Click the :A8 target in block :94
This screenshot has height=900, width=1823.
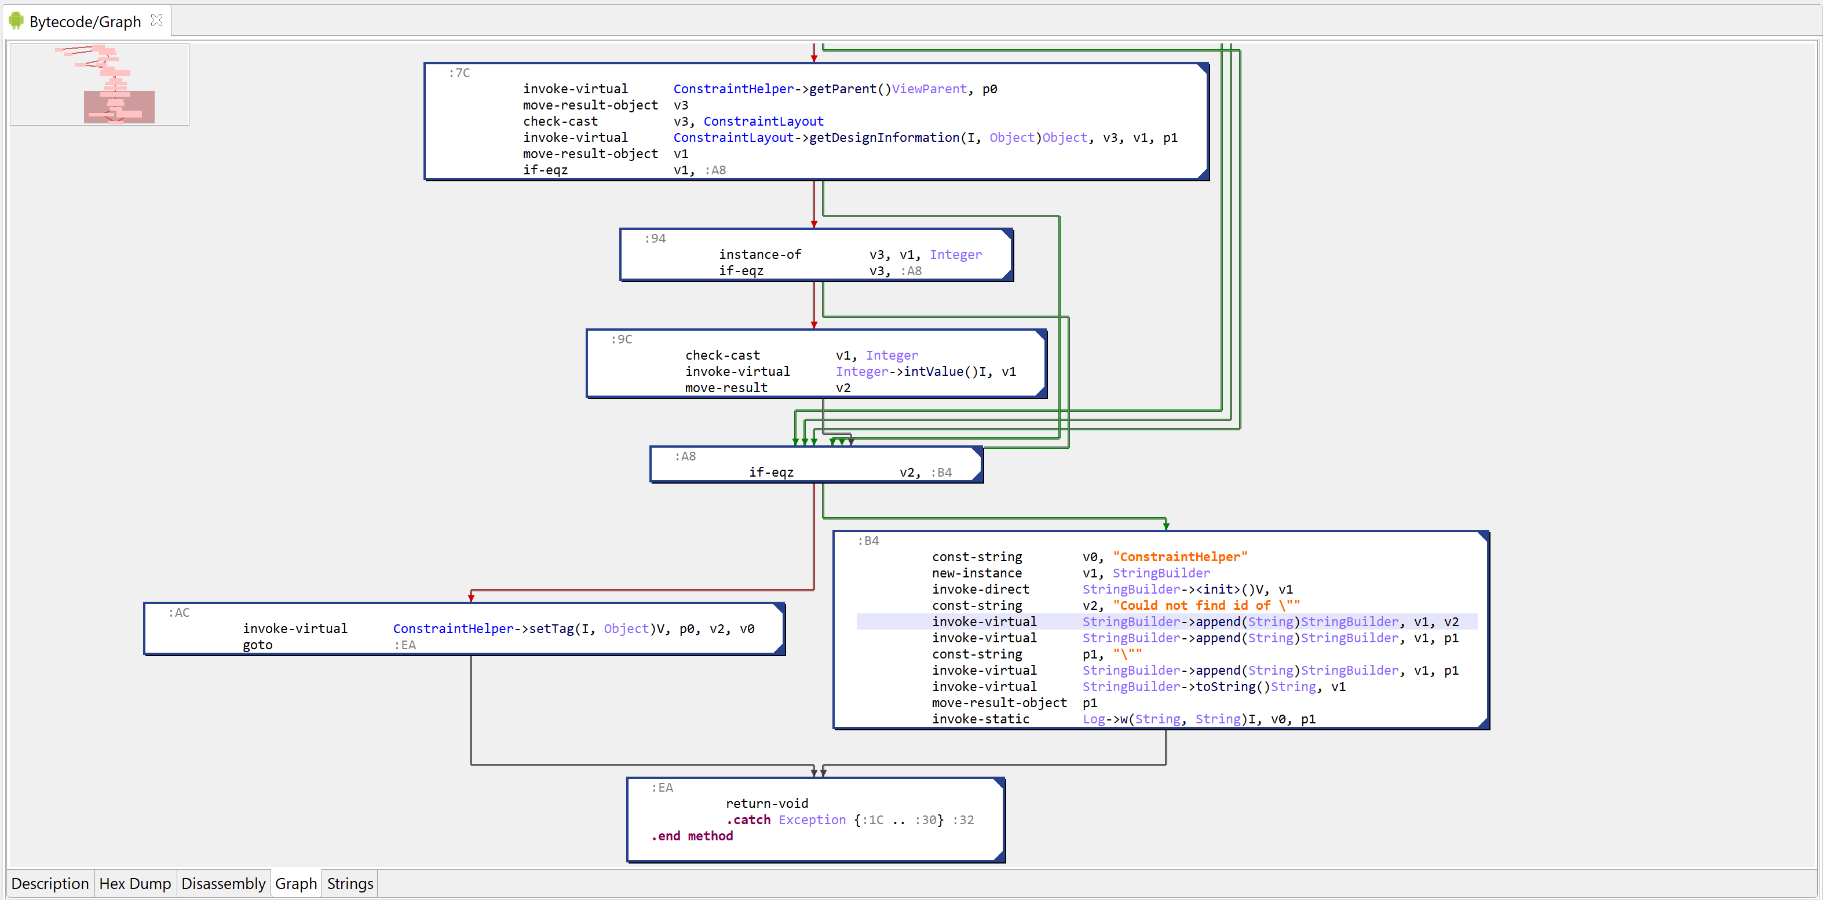pyautogui.click(x=912, y=271)
